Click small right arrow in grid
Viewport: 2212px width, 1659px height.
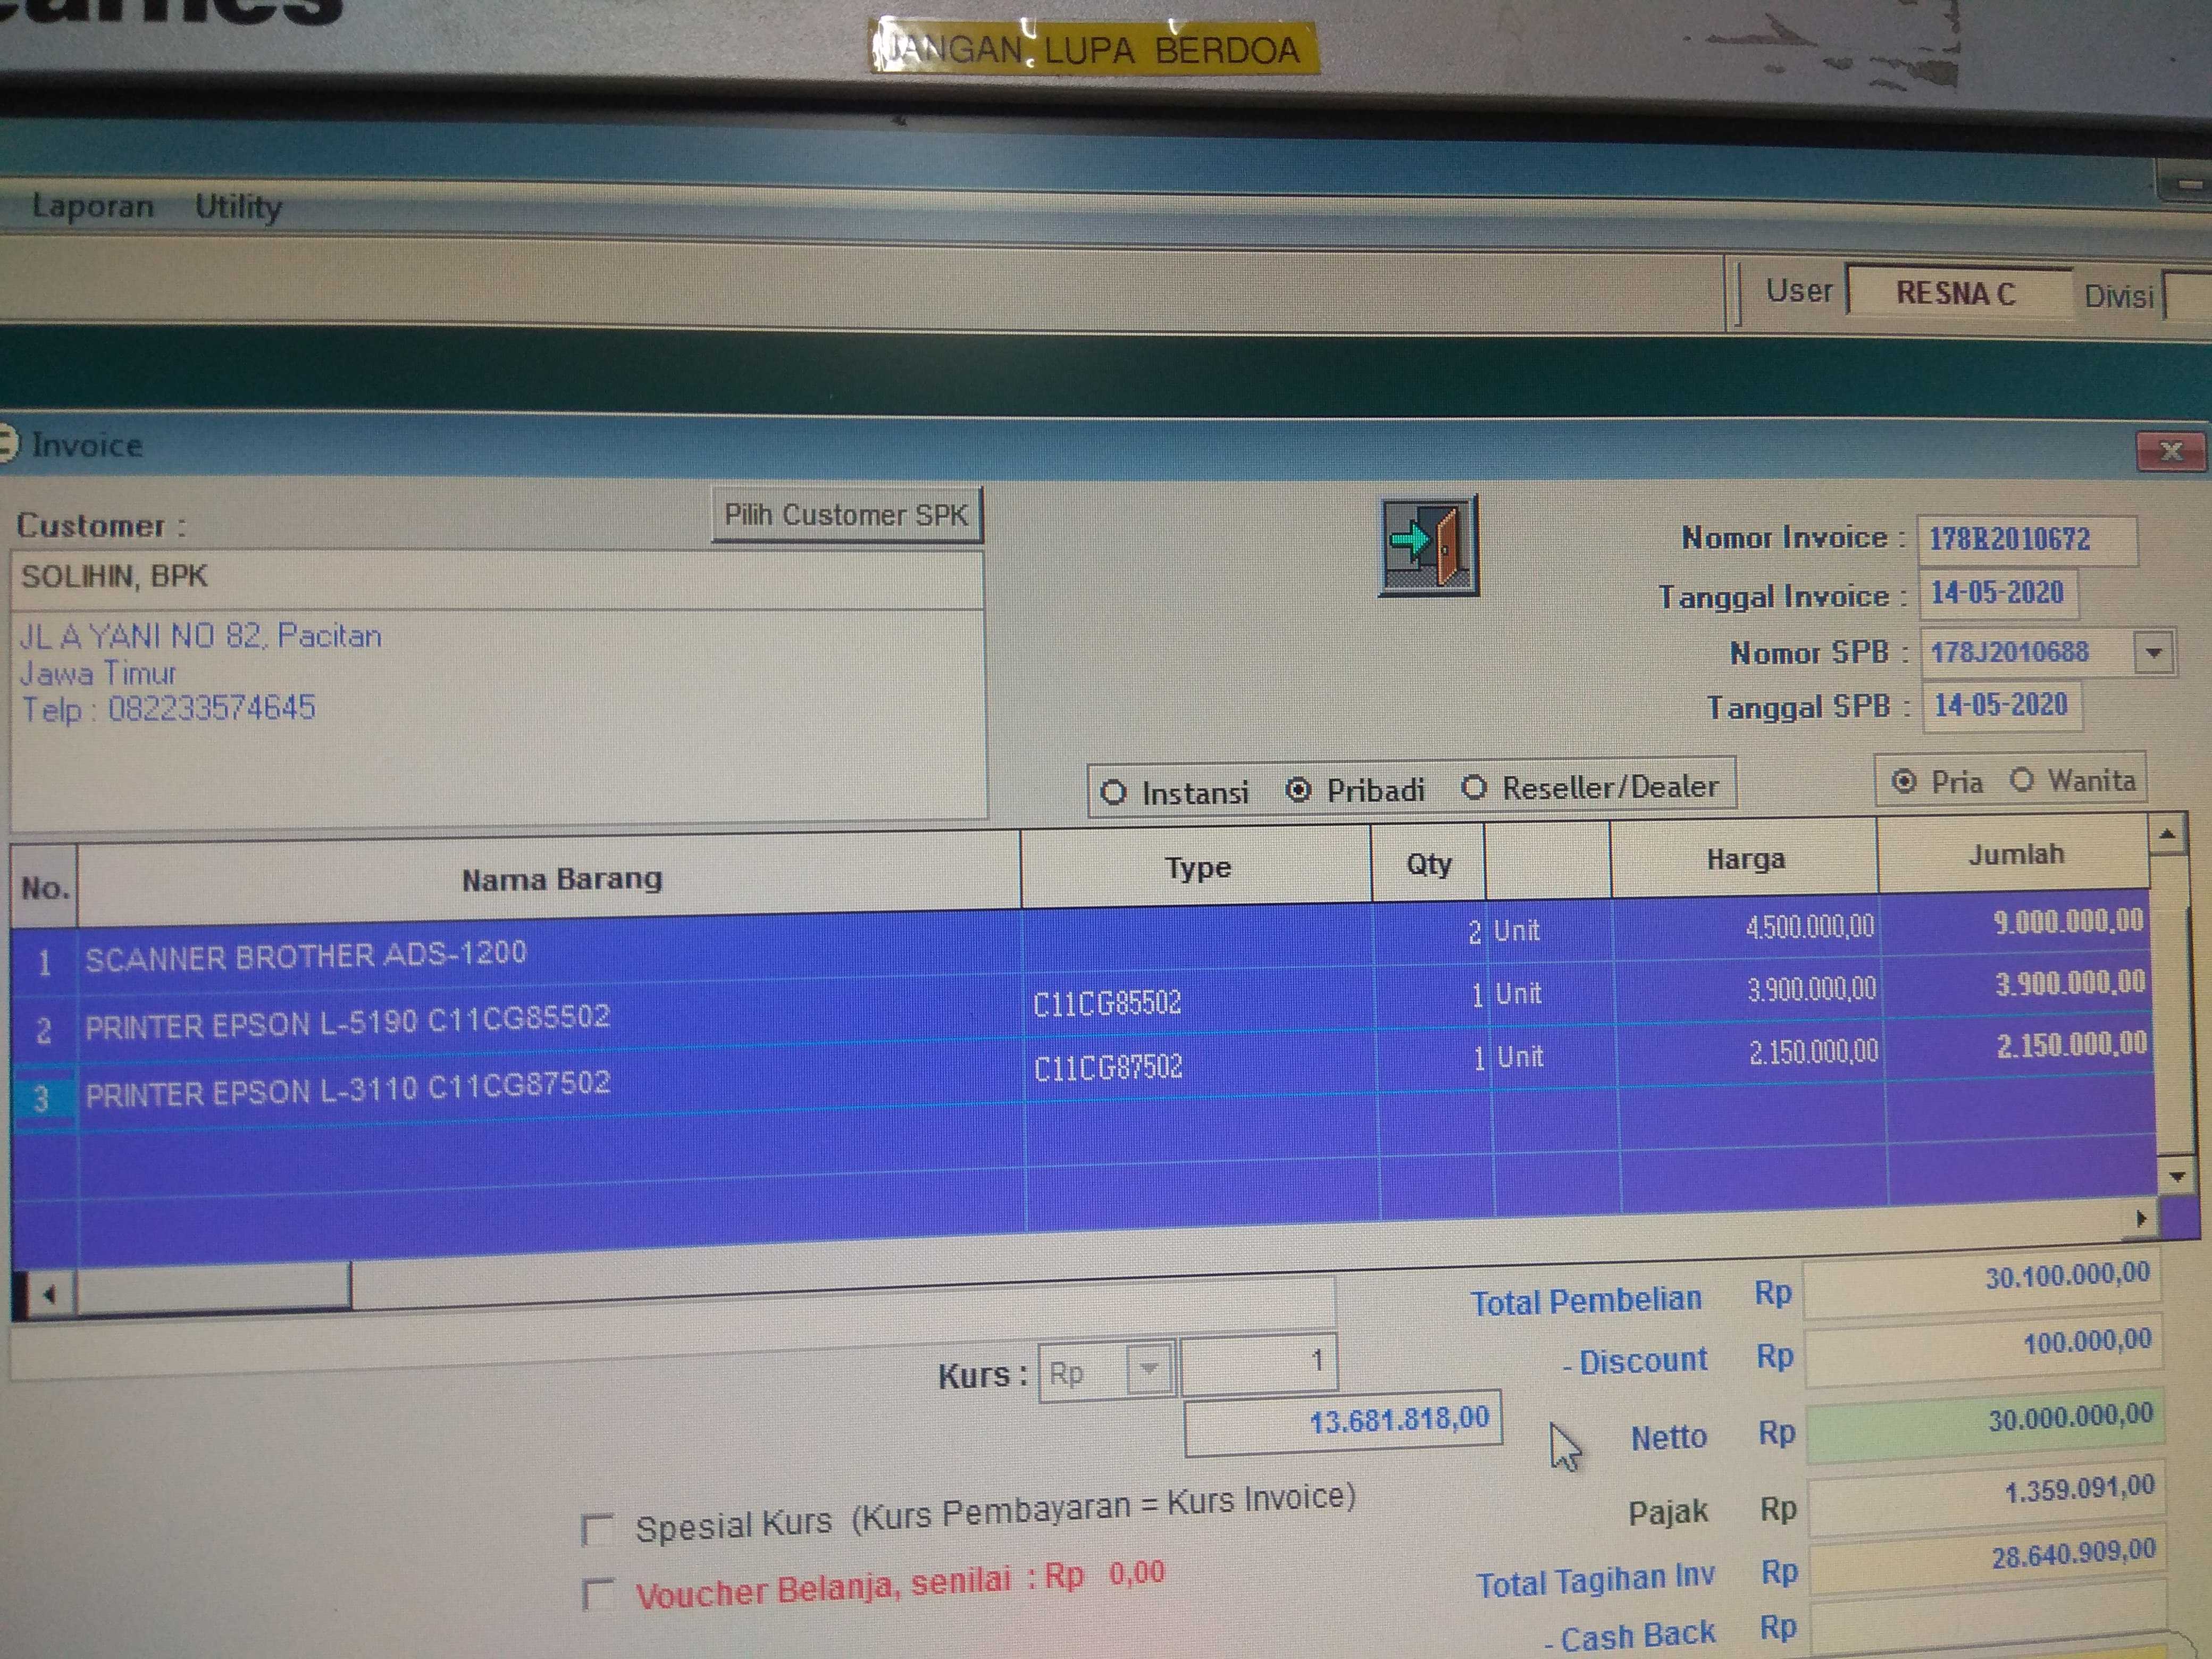(2141, 1218)
